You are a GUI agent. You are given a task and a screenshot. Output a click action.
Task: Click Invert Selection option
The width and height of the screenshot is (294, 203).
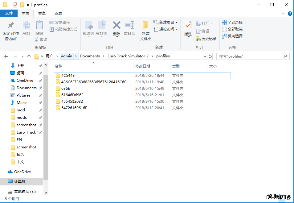coord(232,36)
